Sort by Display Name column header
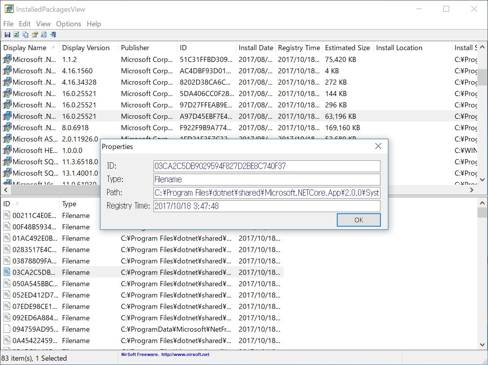Screen dimensions: 488x365 (x=29, y=48)
